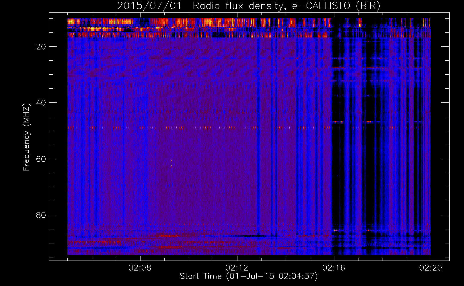This screenshot has width=464, height=286.
Task: Select the 40 frequency tick label
Action: click(x=41, y=103)
